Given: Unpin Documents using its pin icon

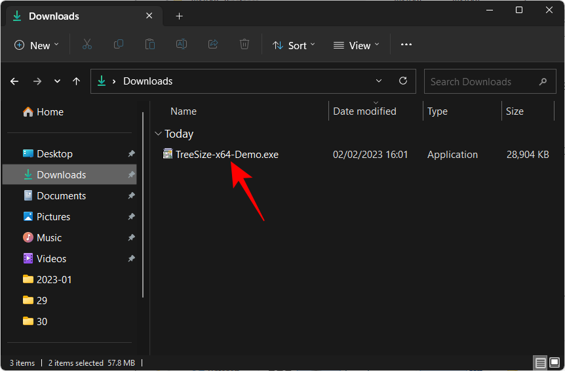Looking at the screenshot, I should 131,195.
